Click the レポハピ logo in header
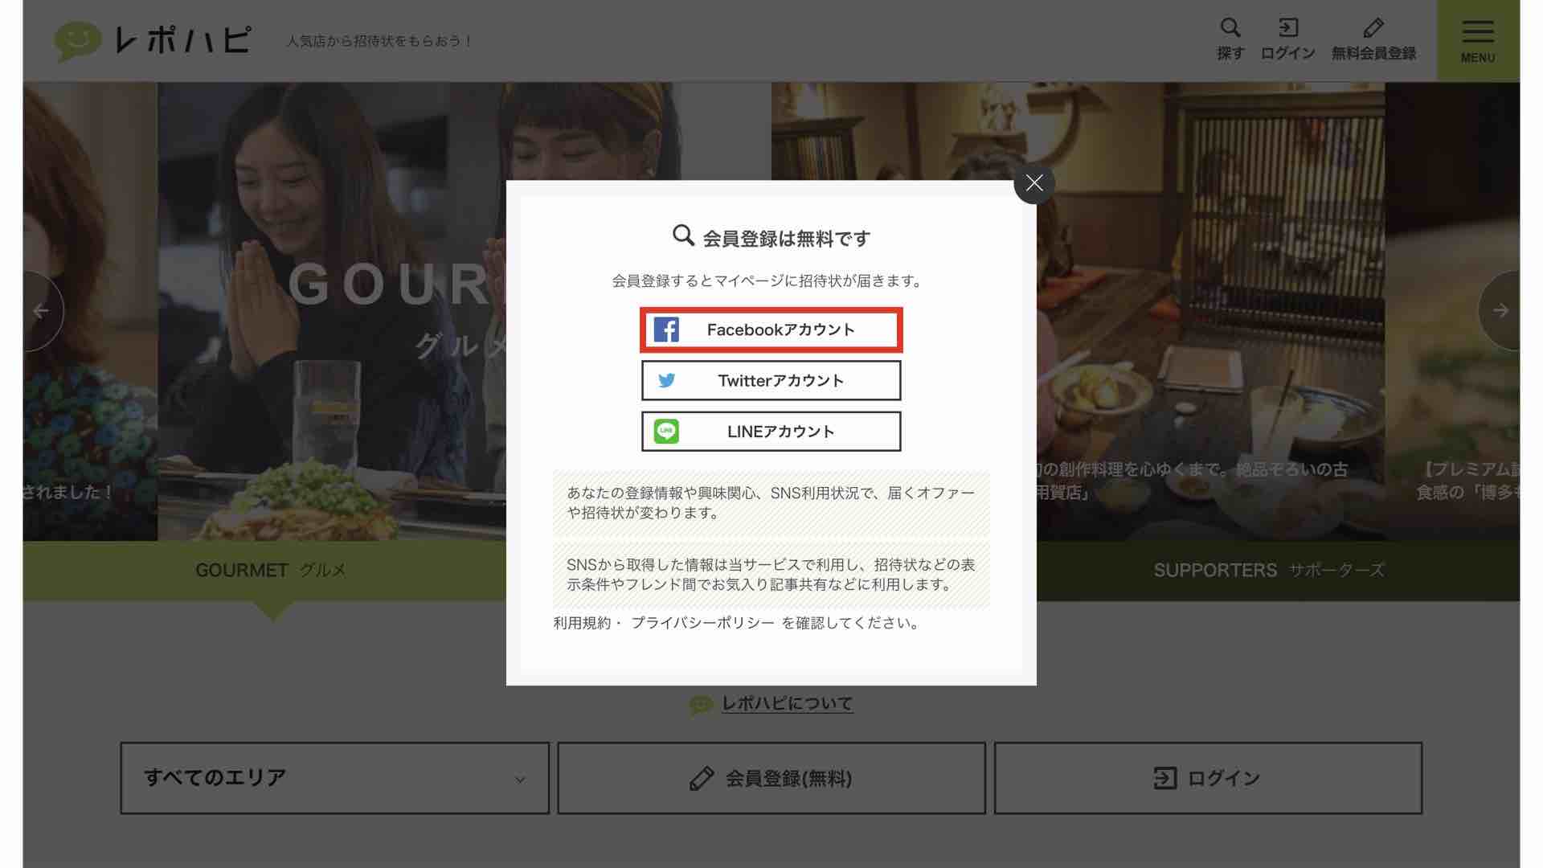 tap(153, 40)
